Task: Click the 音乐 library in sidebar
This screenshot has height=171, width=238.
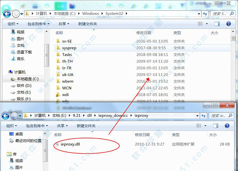Action: point(20,59)
